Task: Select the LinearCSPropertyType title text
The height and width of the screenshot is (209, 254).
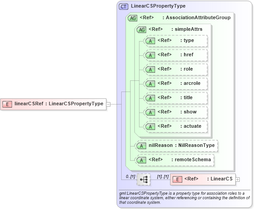Action: click(158, 6)
